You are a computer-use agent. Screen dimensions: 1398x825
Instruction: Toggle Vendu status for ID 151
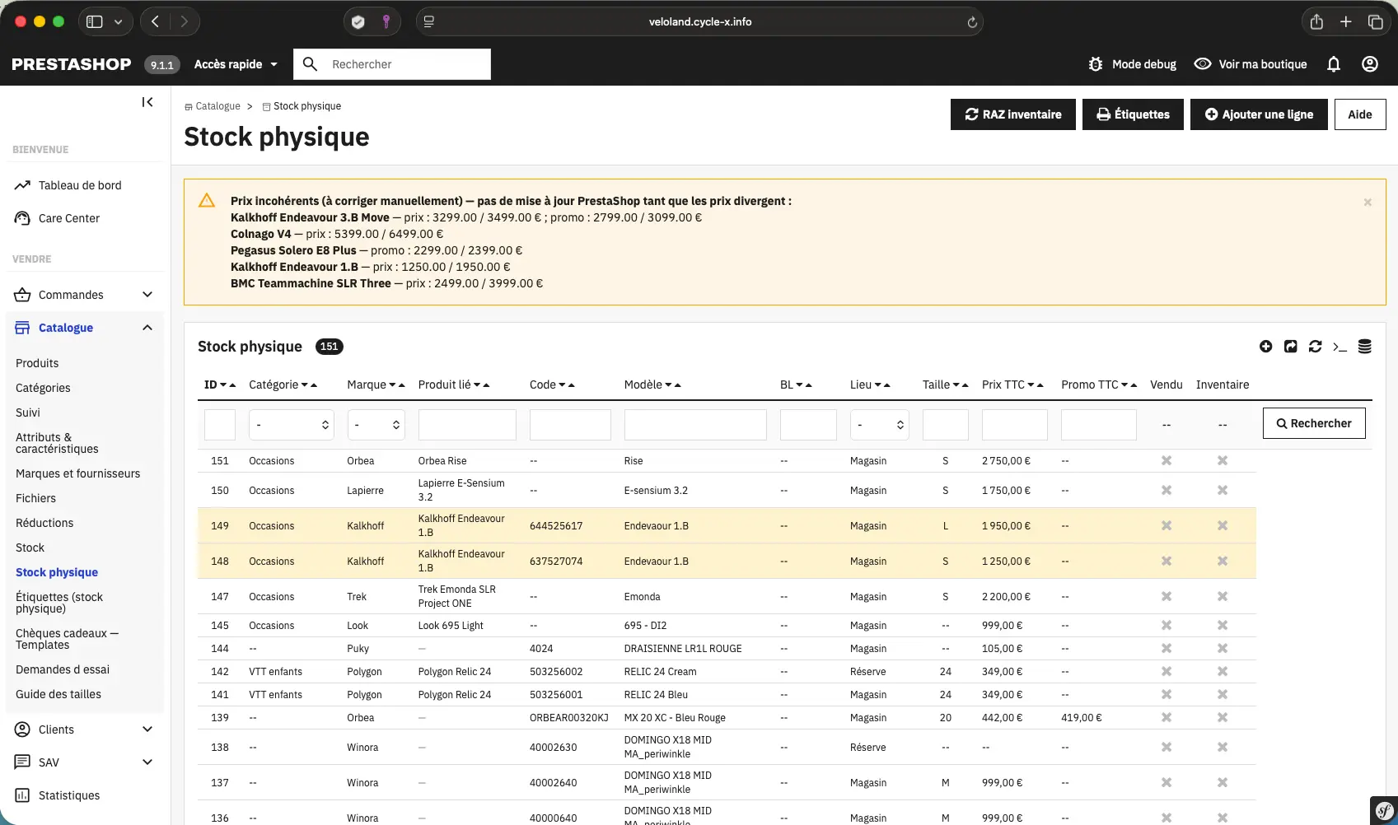[x=1167, y=461]
